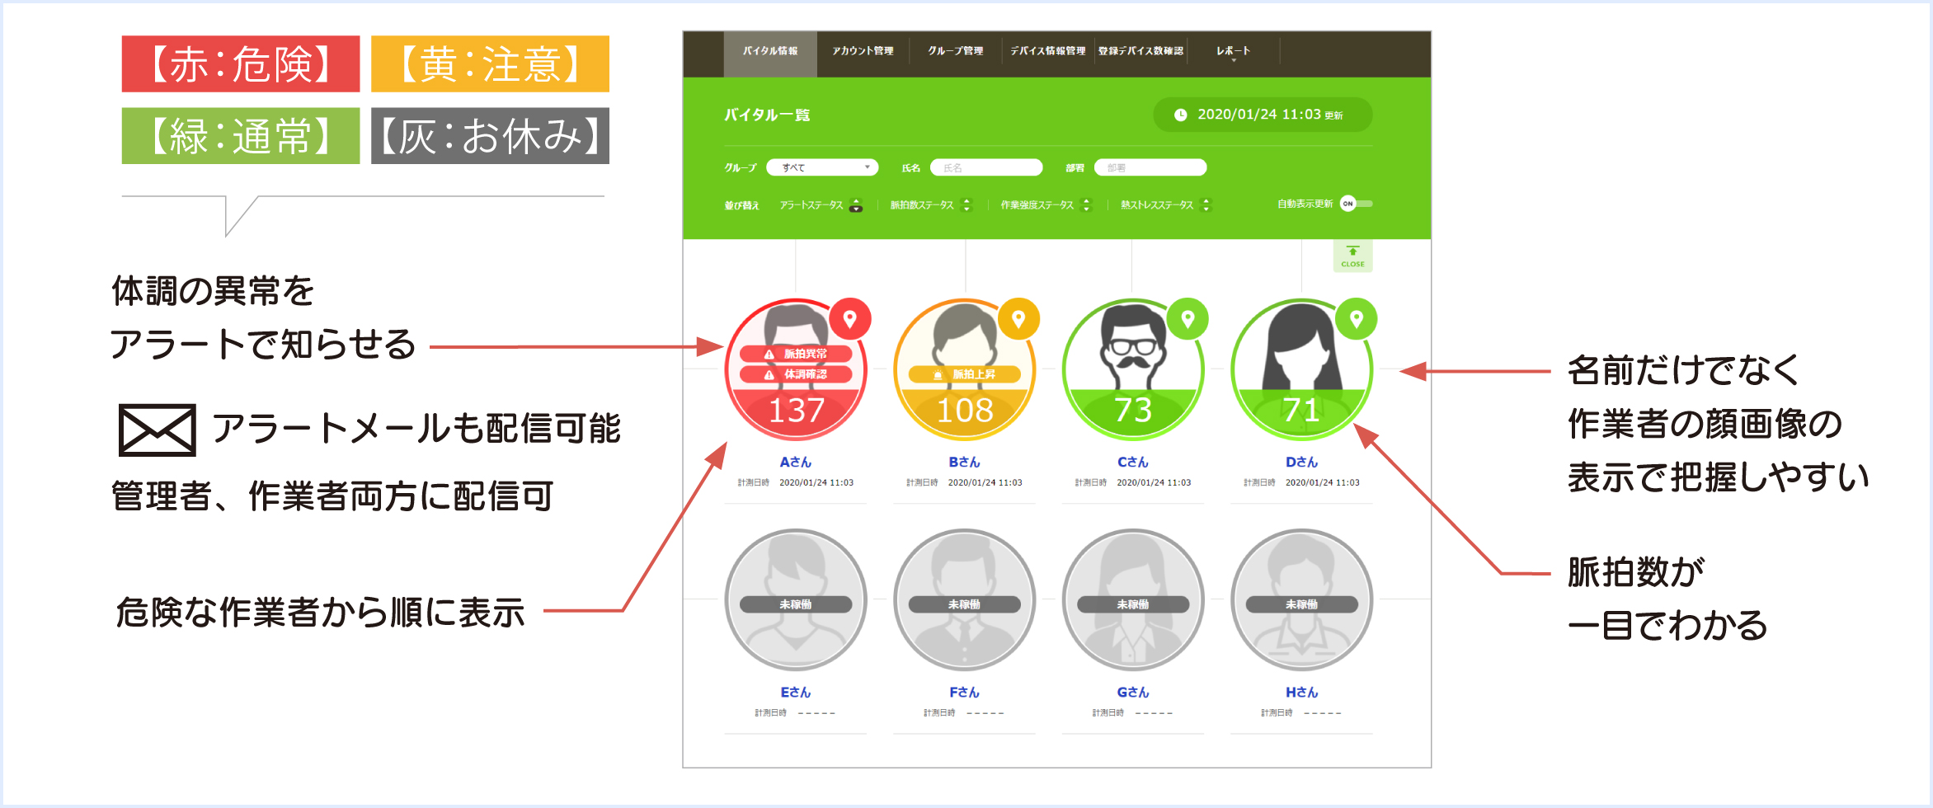
Task: Click the 氏名 search input field
Action: tap(986, 167)
